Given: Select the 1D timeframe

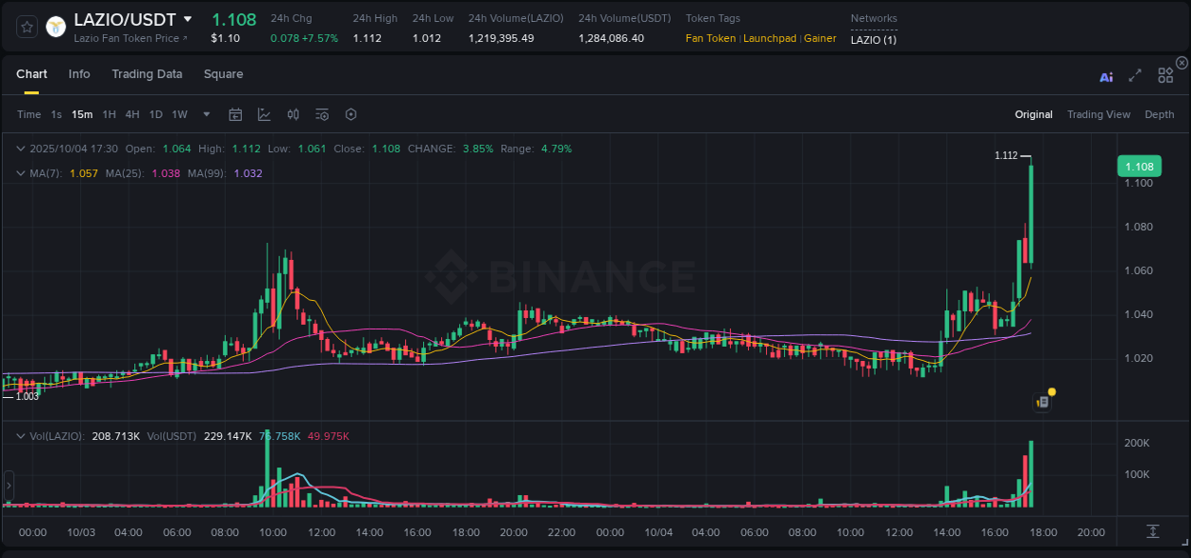Looking at the screenshot, I should pyautogui.click(x=155, y=114).
